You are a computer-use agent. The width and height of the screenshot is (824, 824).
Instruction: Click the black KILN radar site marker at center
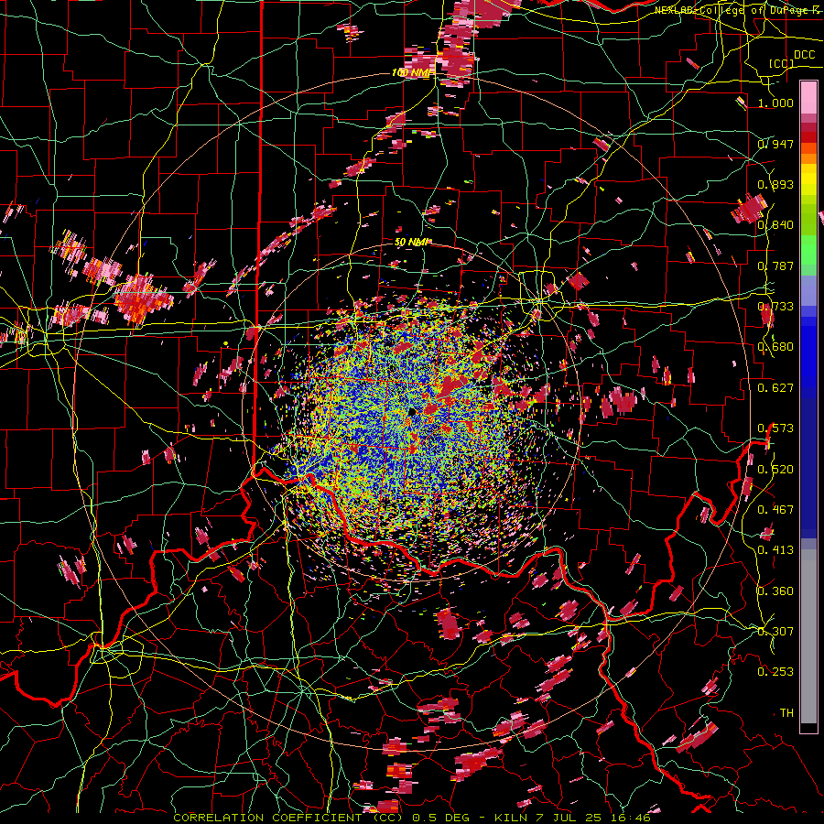tap(413, 411)
